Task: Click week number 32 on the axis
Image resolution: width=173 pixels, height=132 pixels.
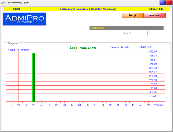Action: point(72,105)
